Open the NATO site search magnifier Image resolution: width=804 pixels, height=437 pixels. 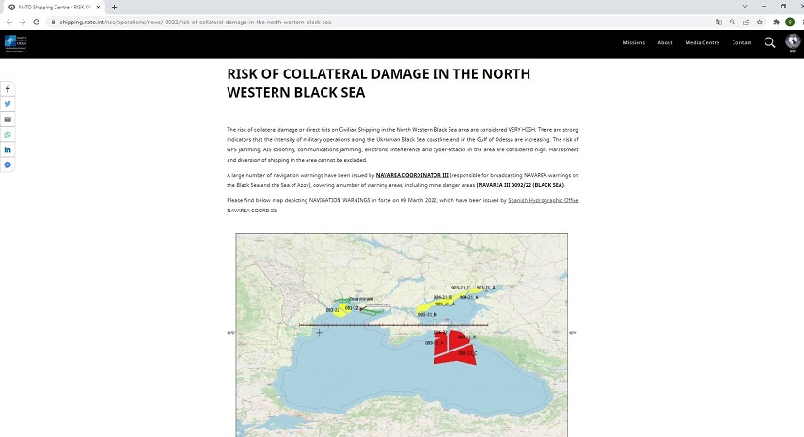coord(769,42)
